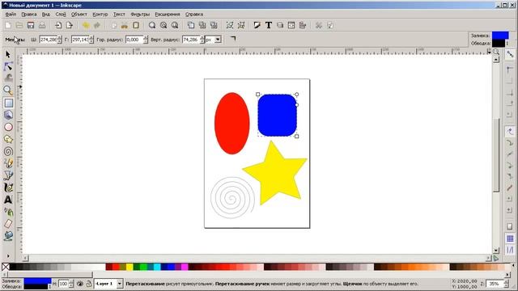Screen dimensions: 518x291
Task: Open the Справка menu
Action: pos(194,15)
